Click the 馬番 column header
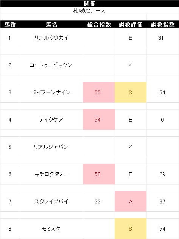The height and width of the screenshot is (239, 179). [10, 24]
